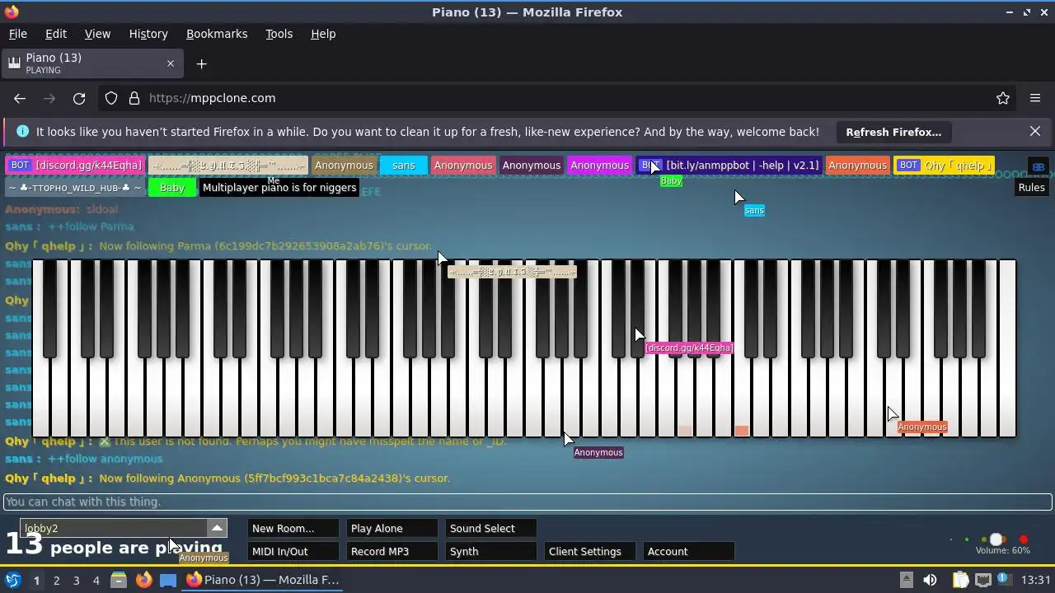Screen dimensions: 1055x593
Task: Click the taskbar clock showing 13:31
Action: (1036, 580)
